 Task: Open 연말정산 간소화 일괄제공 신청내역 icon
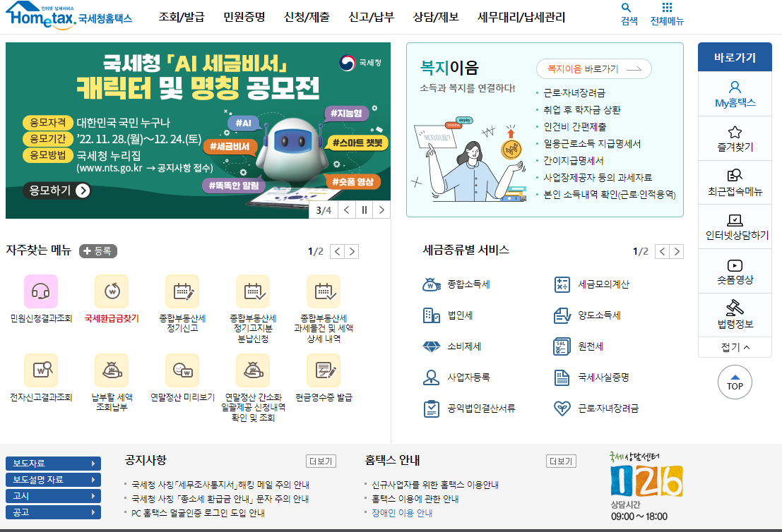(253, 370)
